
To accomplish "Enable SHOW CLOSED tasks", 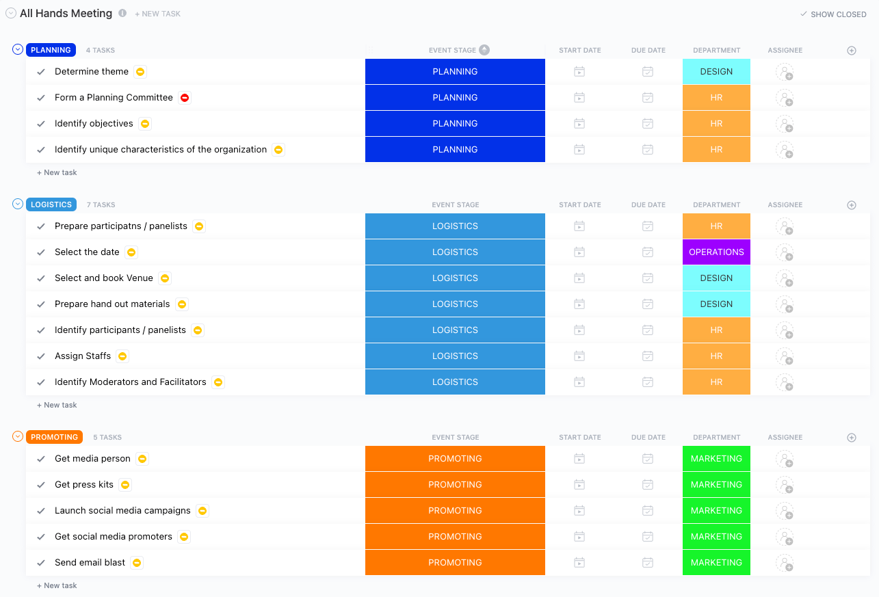I will [833, 14].
